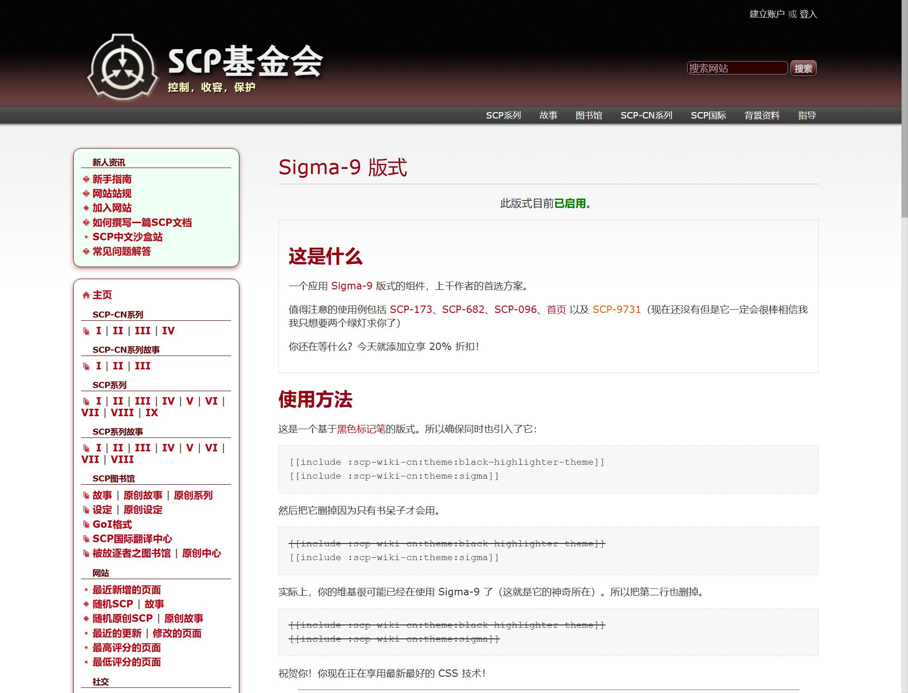The height and width of the screenshot is (693, 908).
Task: Click the document icon beside SCP国际翻译中心
Action: click(x=86, y=539)
